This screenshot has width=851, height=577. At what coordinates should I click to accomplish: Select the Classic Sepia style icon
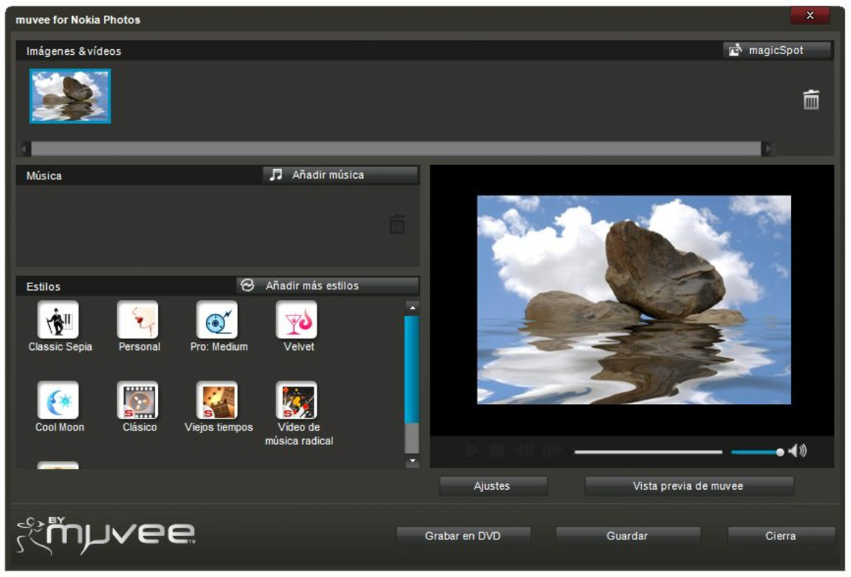[58, 320]
